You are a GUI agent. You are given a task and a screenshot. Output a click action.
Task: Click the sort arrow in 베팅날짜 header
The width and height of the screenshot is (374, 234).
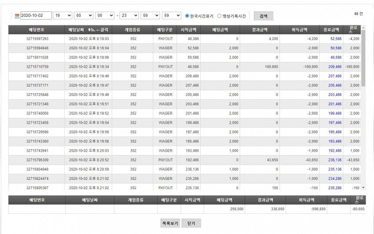coord(91,30)
